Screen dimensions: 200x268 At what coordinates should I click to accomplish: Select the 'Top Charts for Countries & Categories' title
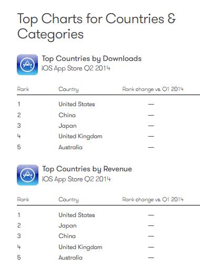pos(96,26)
